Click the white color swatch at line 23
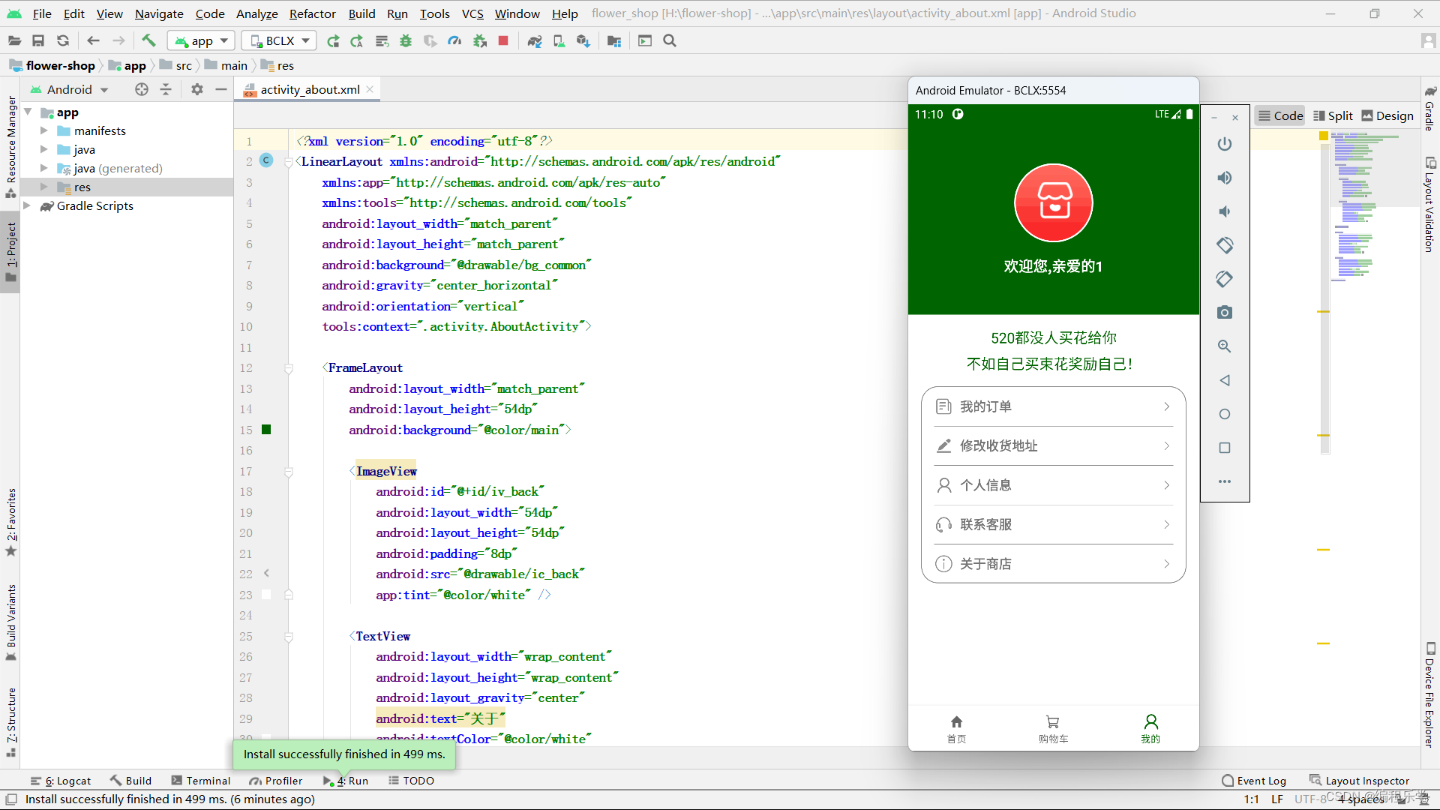 266,595
